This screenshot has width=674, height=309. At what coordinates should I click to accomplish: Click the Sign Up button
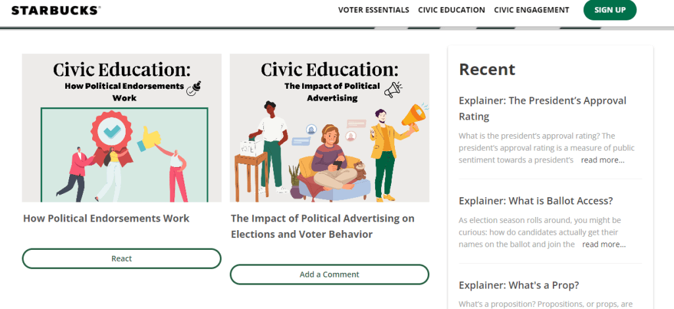click(x=609, y=10)
